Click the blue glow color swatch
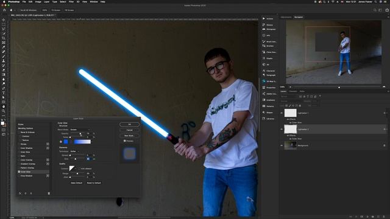 coord(66,142)
